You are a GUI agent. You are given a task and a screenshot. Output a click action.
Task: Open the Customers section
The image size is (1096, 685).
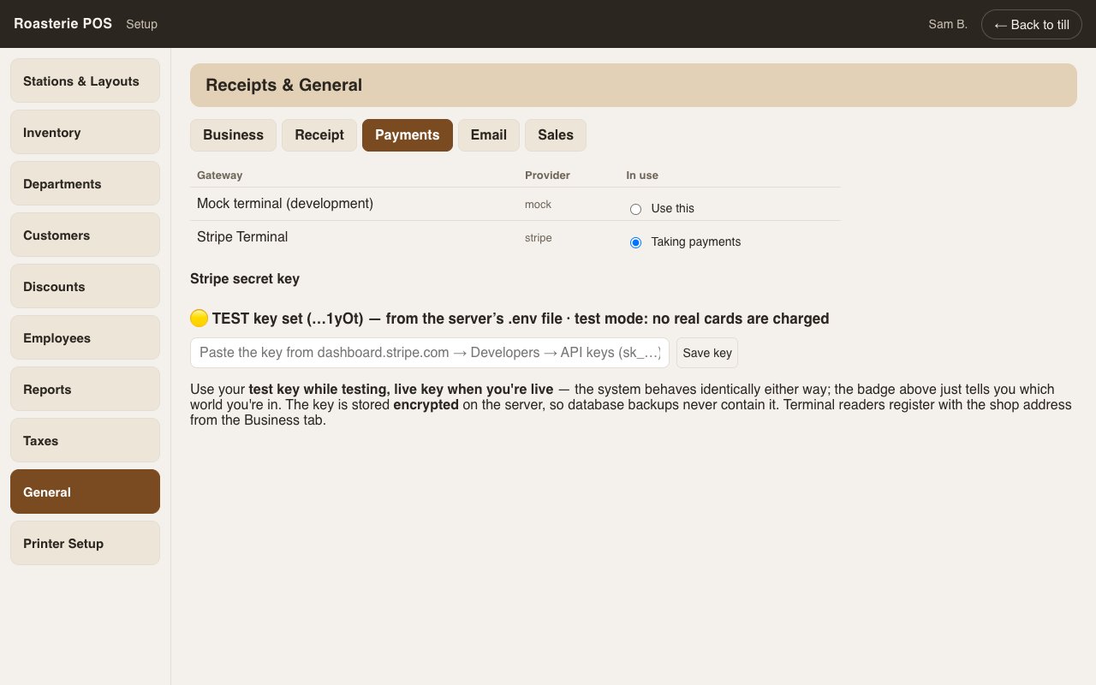(x=85, y=235)
